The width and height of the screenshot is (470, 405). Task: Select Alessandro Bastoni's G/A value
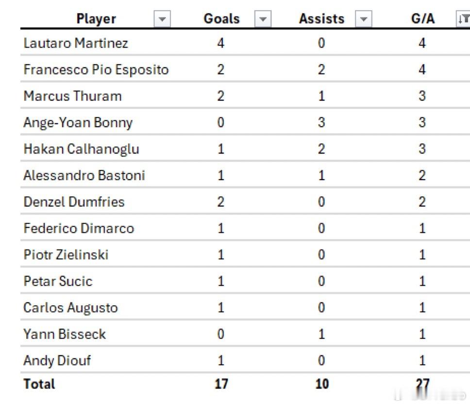422,175
